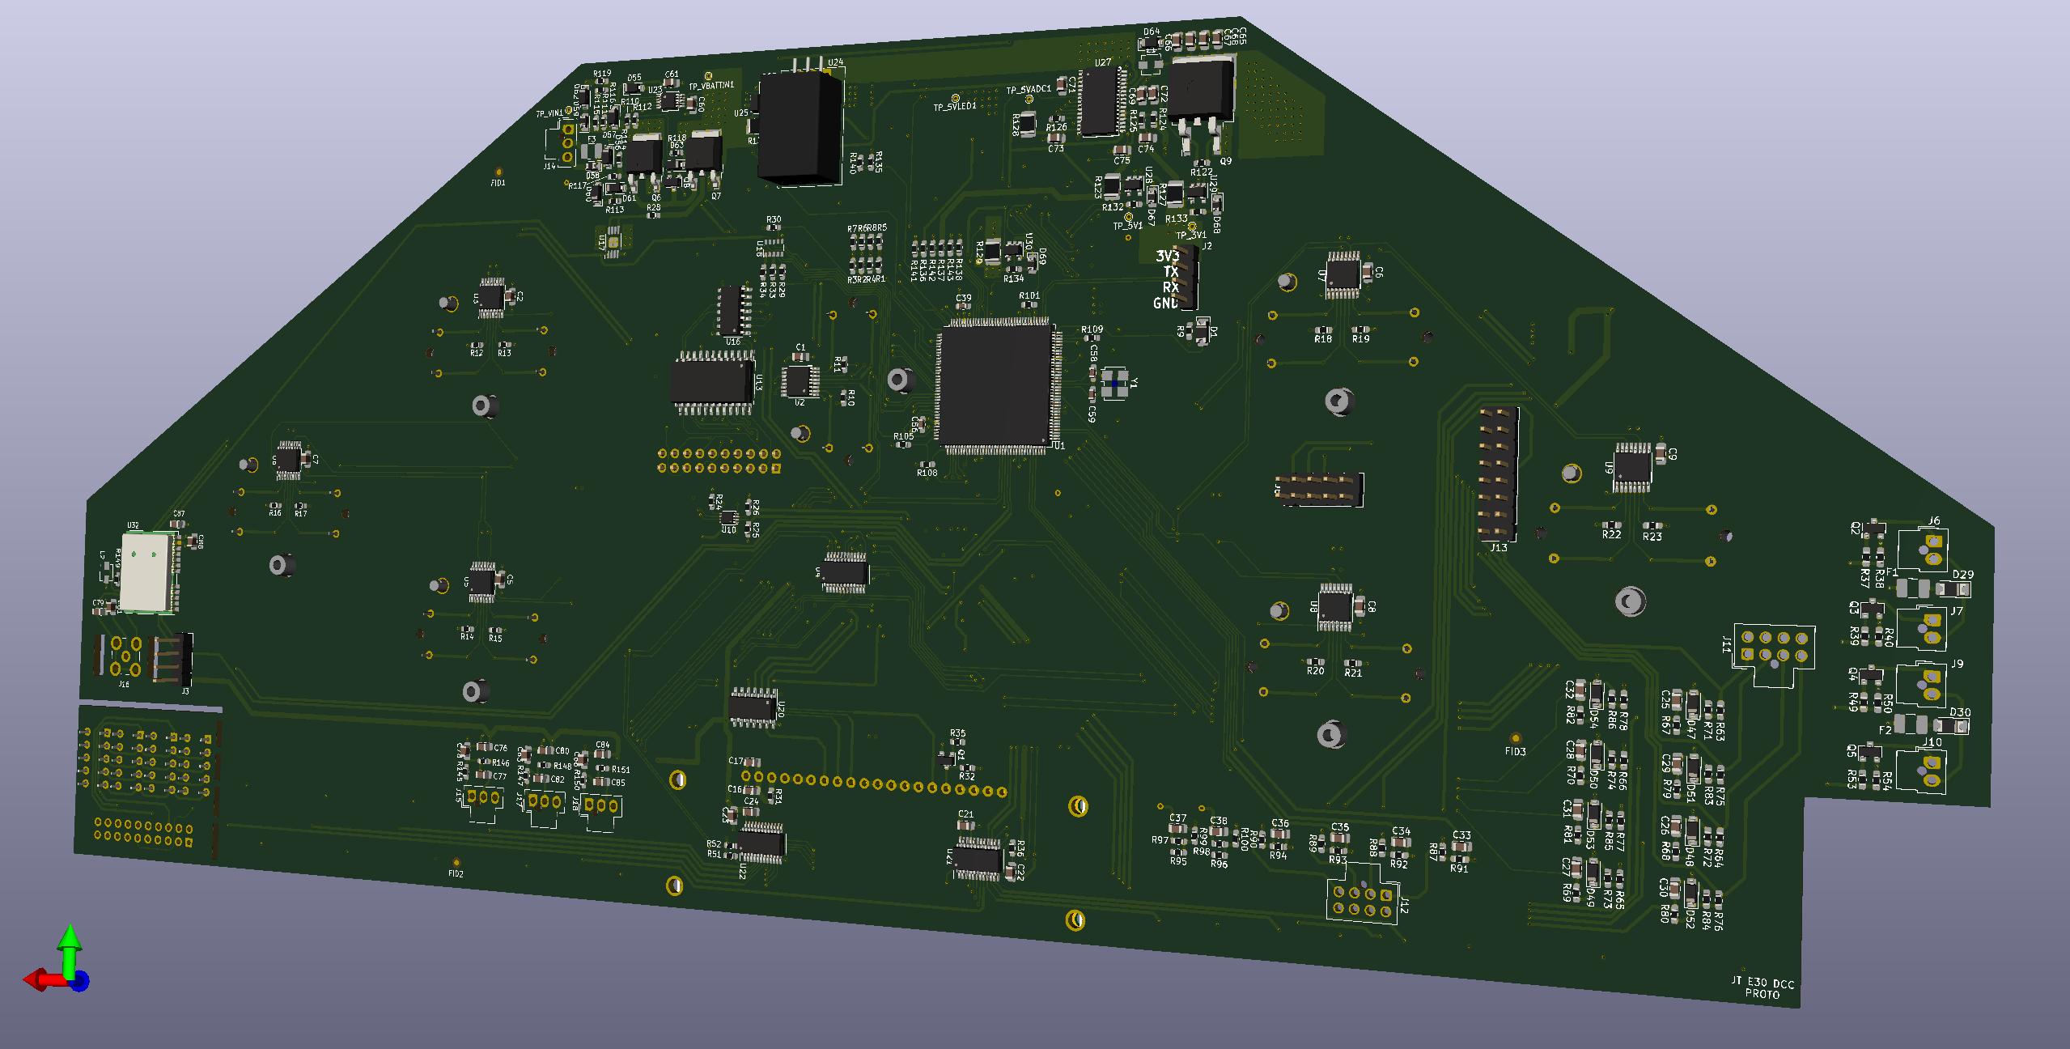Image resolution: width=2070 pixels, height=1049 pixels.
Task: Select the Y1 crystal oscillator
Action: [x=1116, y=383]
